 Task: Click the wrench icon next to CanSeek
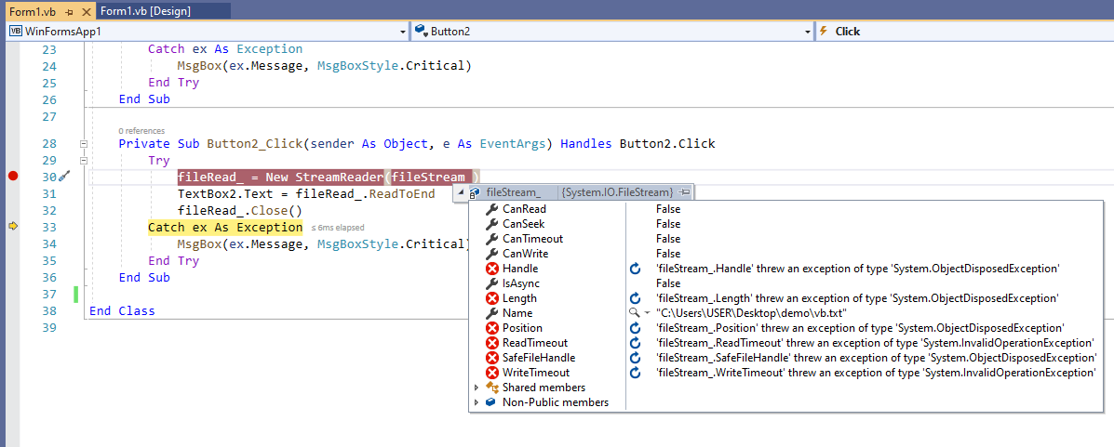[491, 224]
